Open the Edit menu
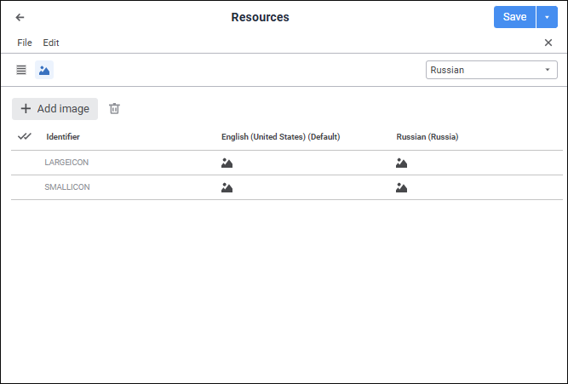Image resolution: width=568 pixels, height=384 pixels. (x=51, y=43)
